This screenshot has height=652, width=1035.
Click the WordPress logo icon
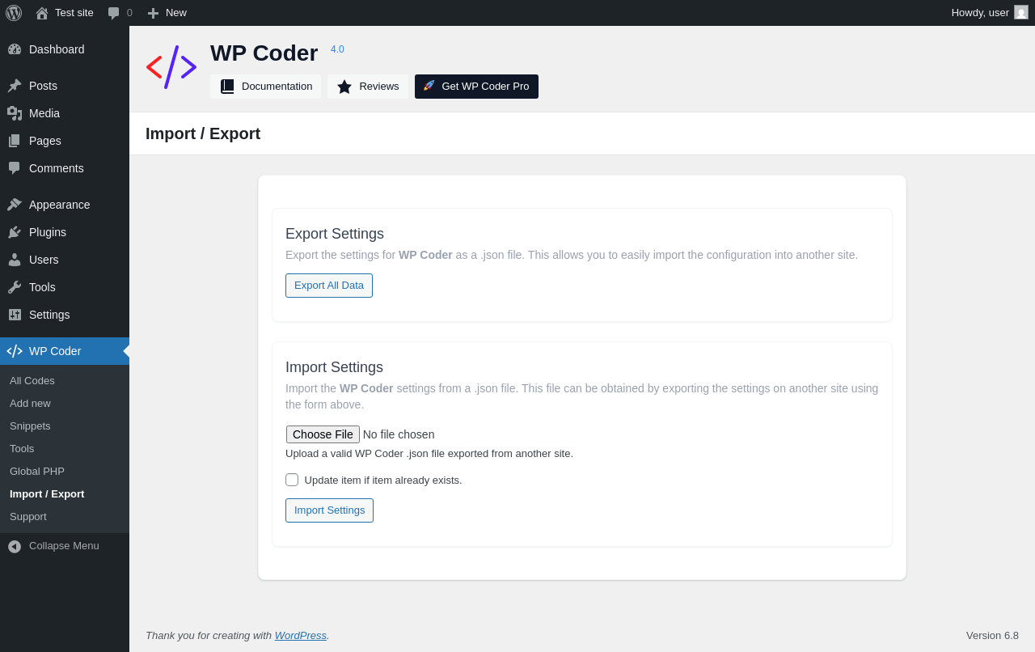point(14,13)
